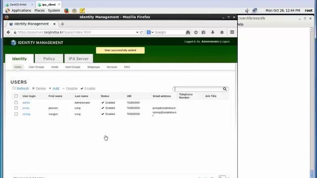Open a new Firefox tab
The image size is (317, 178).
click(62, 24)
